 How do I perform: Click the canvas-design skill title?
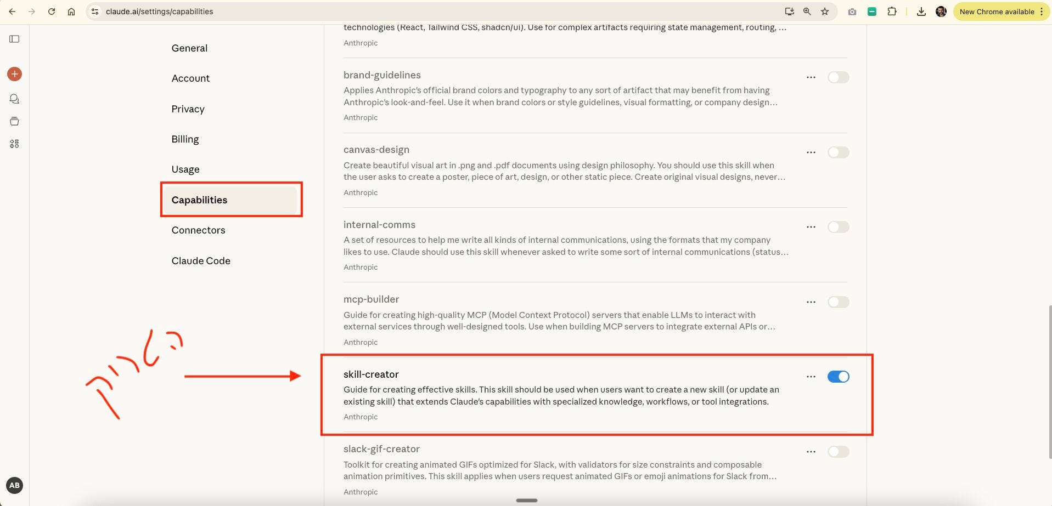[x=376, y=150]
